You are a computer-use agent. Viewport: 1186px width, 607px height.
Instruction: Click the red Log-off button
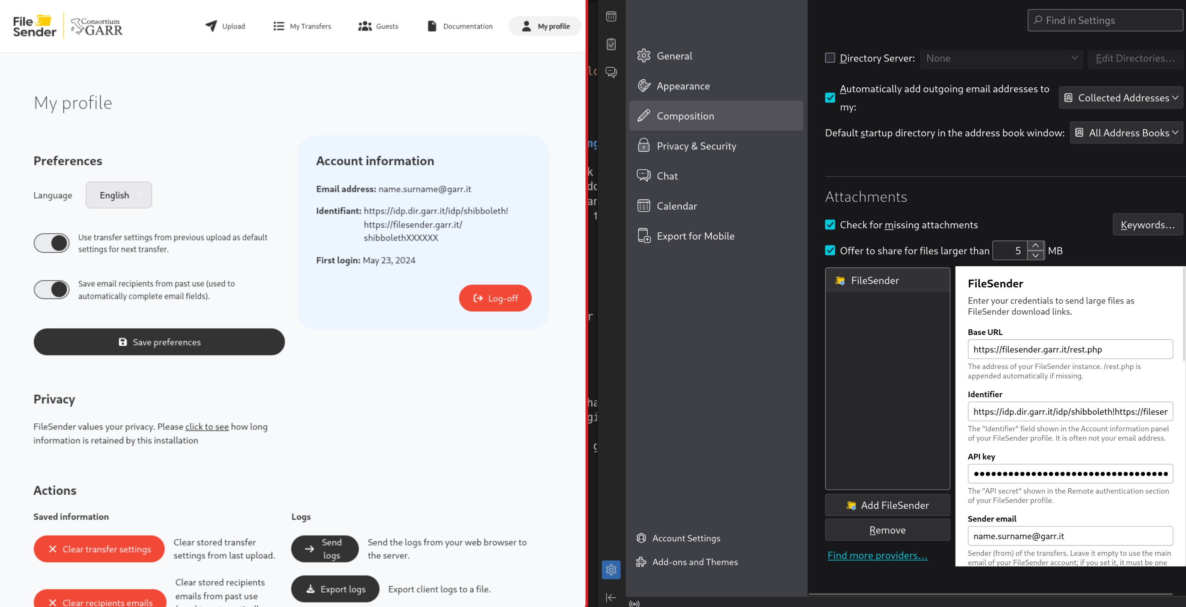pyautogui.click(x=495, y=298)
